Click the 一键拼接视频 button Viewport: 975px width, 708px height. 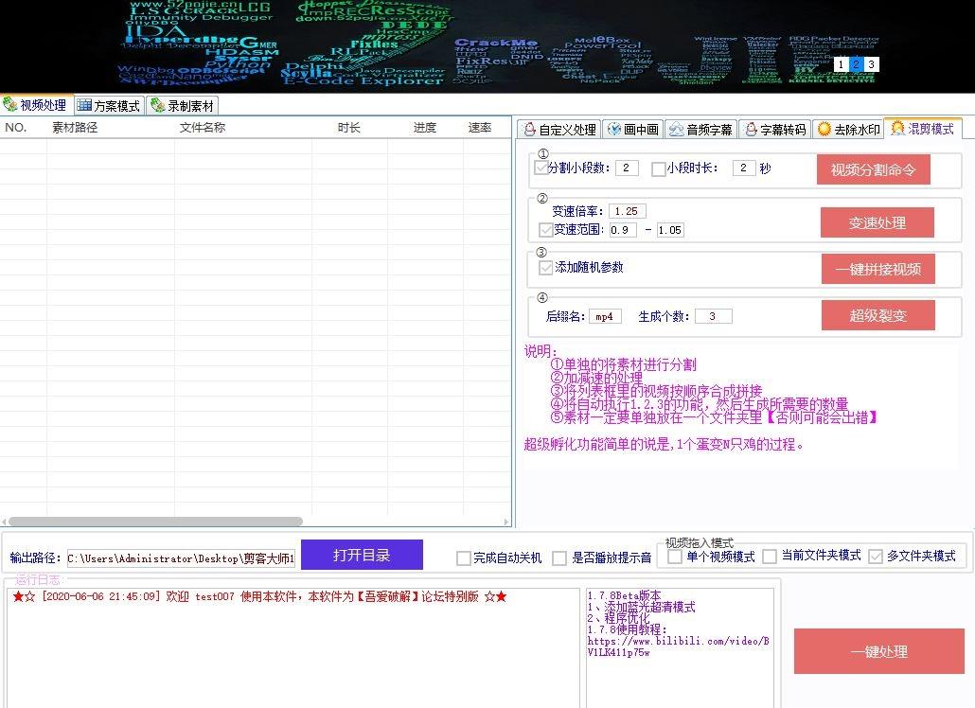coord(878,269)
